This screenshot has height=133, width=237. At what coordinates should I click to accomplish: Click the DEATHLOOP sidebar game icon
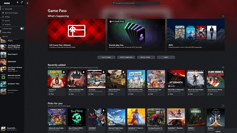click(3, 62)
